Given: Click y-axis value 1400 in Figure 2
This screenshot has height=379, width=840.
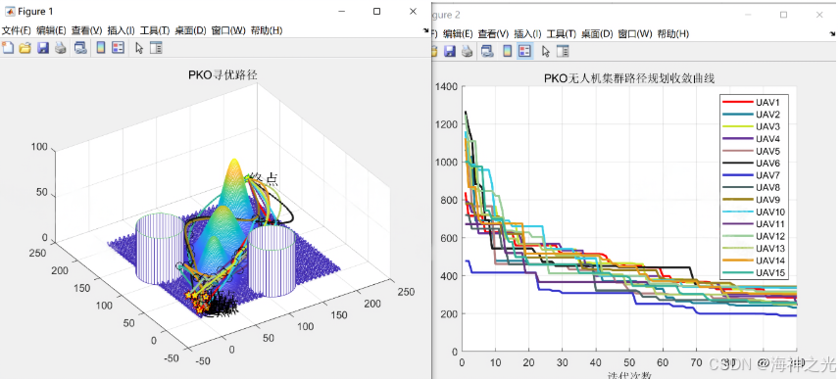Looking at the screenshot, I should pyautogui.click(x=446, y=87).
